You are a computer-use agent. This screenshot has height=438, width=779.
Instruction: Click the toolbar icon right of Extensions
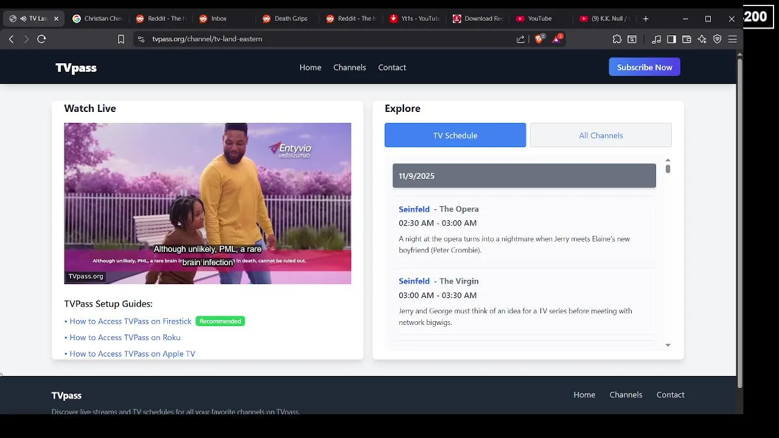[x=632, y=39]
